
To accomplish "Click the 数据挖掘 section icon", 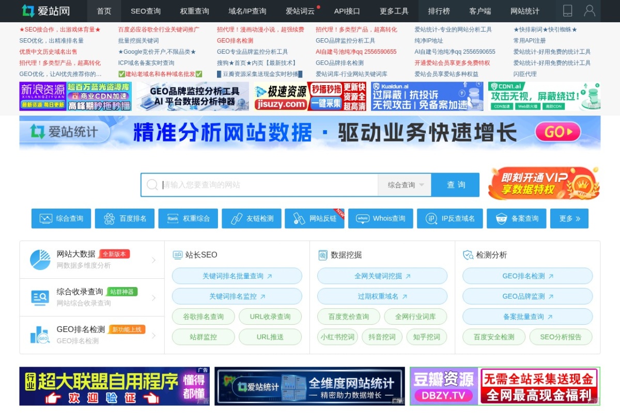I will click(323, 255).
